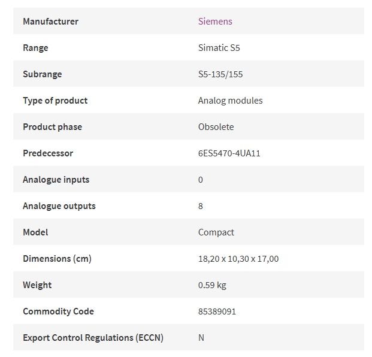Click the Analogue inputs value 0
This screenshot has height=357, width=372.
[x=201, y=180]
